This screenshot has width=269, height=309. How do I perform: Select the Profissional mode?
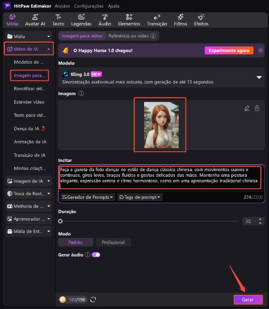click(x=113, y=242)
